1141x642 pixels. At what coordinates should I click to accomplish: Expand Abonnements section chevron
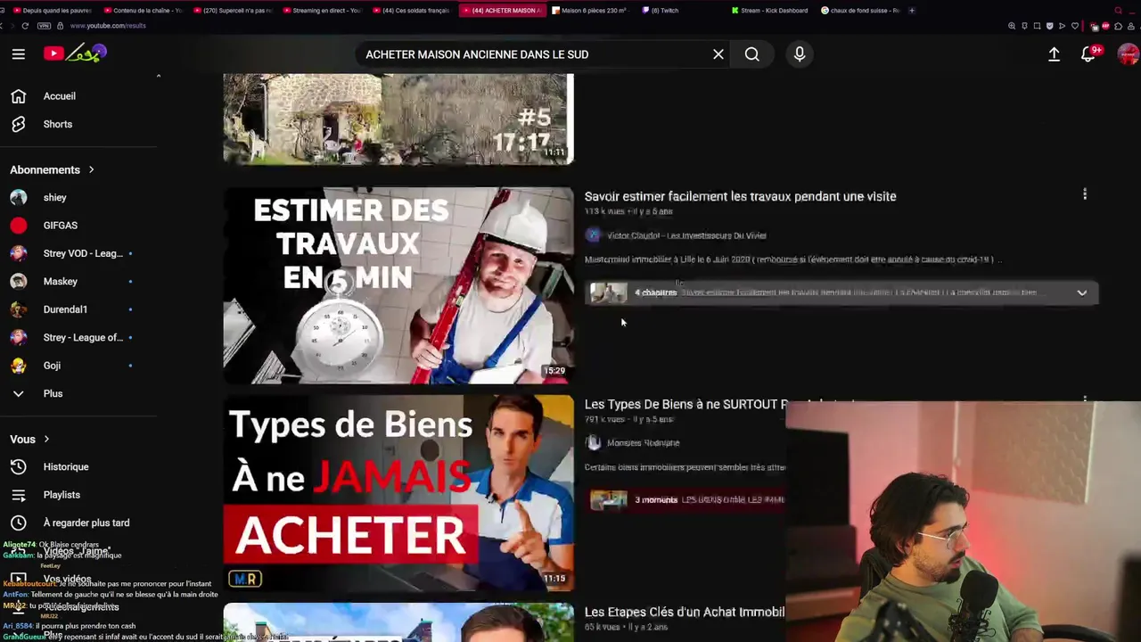(91, 169)
